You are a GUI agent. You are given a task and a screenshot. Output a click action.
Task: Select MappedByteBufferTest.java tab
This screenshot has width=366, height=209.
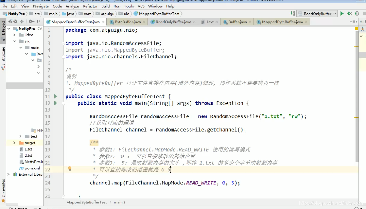tap(75, 22)
